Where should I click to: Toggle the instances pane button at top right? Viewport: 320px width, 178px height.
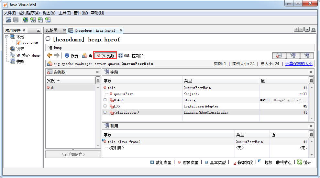point(279,56)
